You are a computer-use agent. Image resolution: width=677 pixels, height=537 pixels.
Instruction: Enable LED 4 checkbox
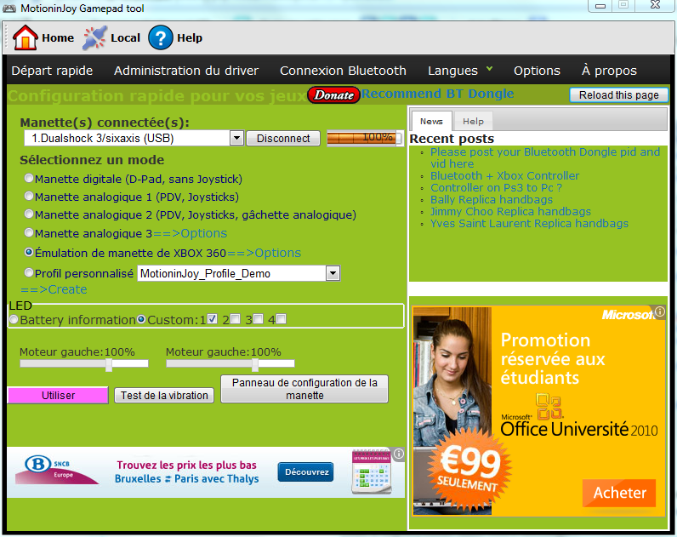click(x=281, y=319)
